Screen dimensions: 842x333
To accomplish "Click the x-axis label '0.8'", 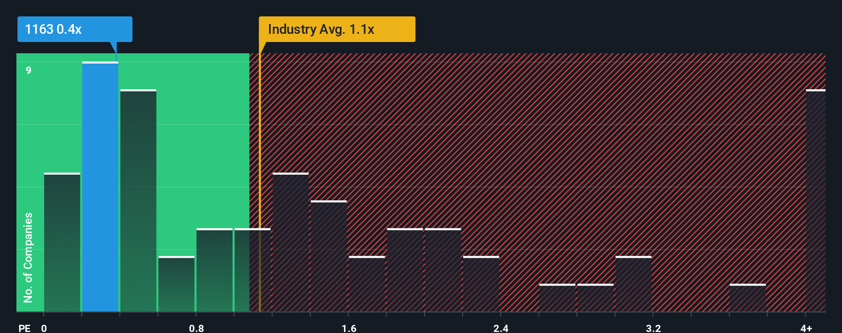I will [196, 328].
